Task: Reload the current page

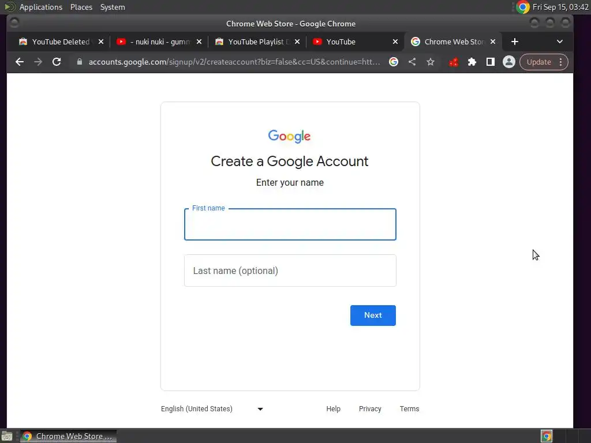Action: 57,62
